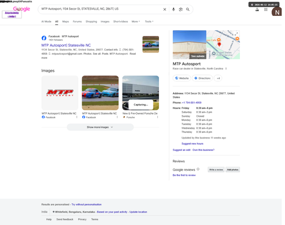Open search by image (Lens) icon

(181, 9)
